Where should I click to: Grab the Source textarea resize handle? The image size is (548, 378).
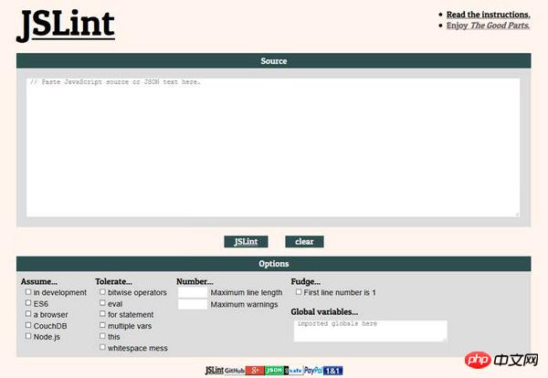pos(517,215)
